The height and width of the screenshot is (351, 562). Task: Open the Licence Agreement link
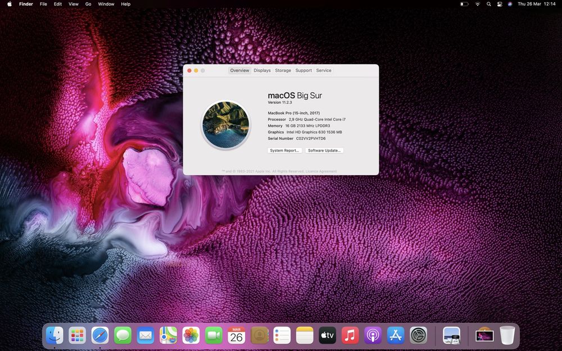tap(321, 171)
